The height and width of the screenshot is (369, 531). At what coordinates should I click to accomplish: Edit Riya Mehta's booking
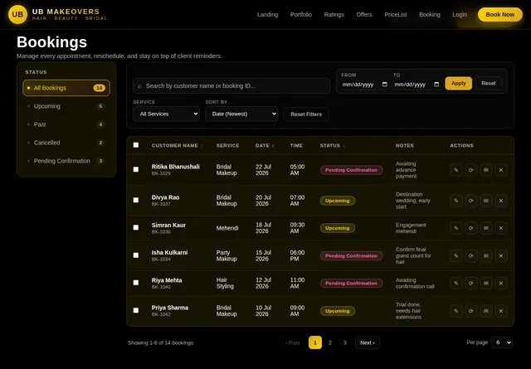[456, 284]
